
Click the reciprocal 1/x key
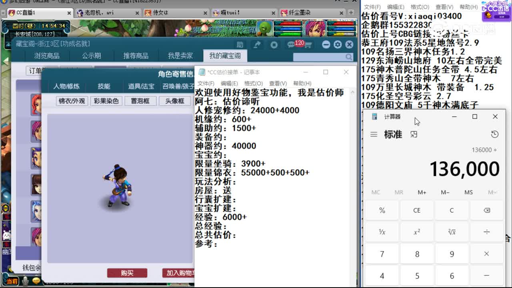click(382, 232)
